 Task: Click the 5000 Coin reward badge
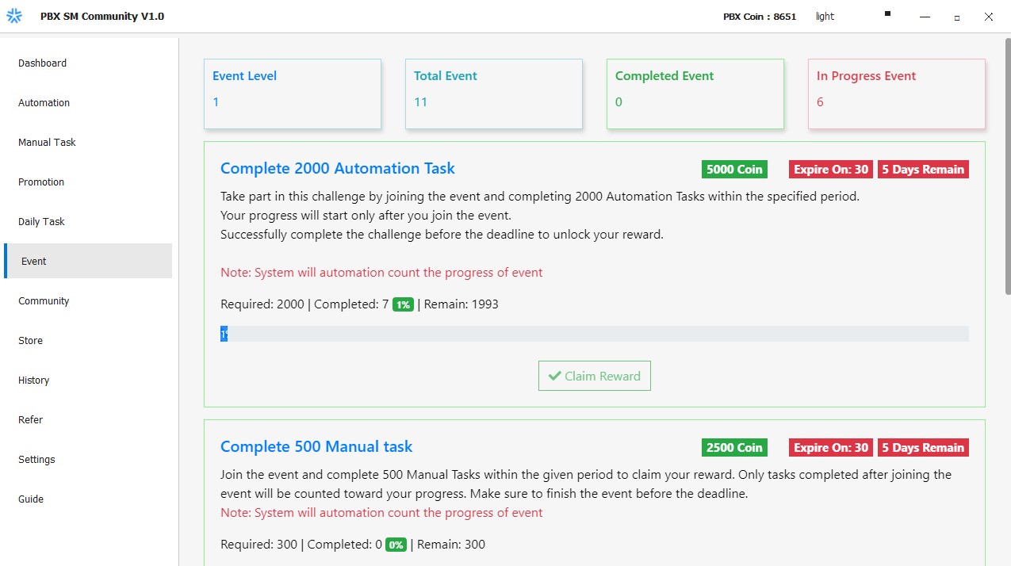[734, 169]
